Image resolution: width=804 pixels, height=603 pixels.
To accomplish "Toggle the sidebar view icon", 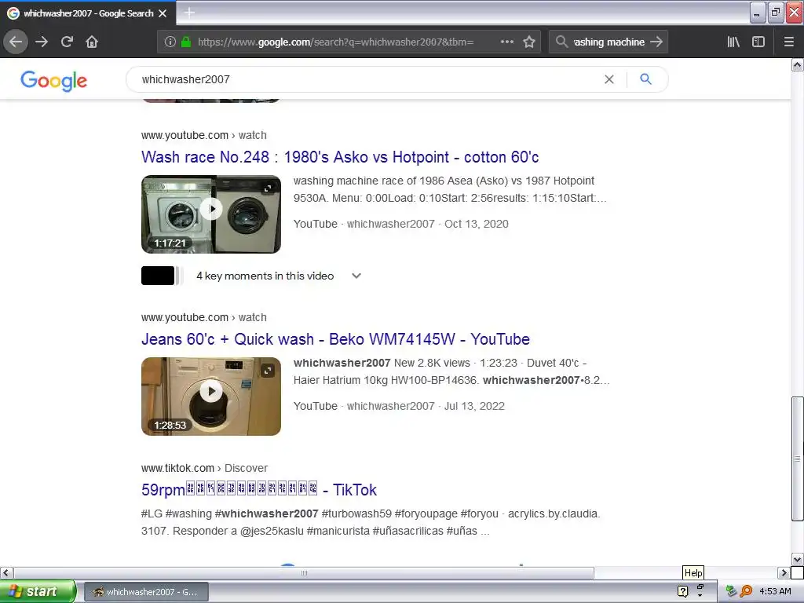I will pos(758,42).
